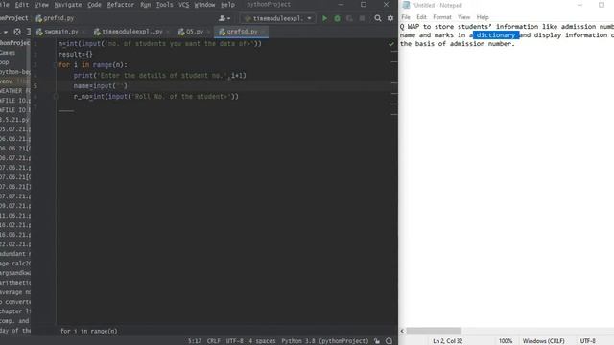Open the Navigate menu
The image size is (614, 345).
click(68, 5)
